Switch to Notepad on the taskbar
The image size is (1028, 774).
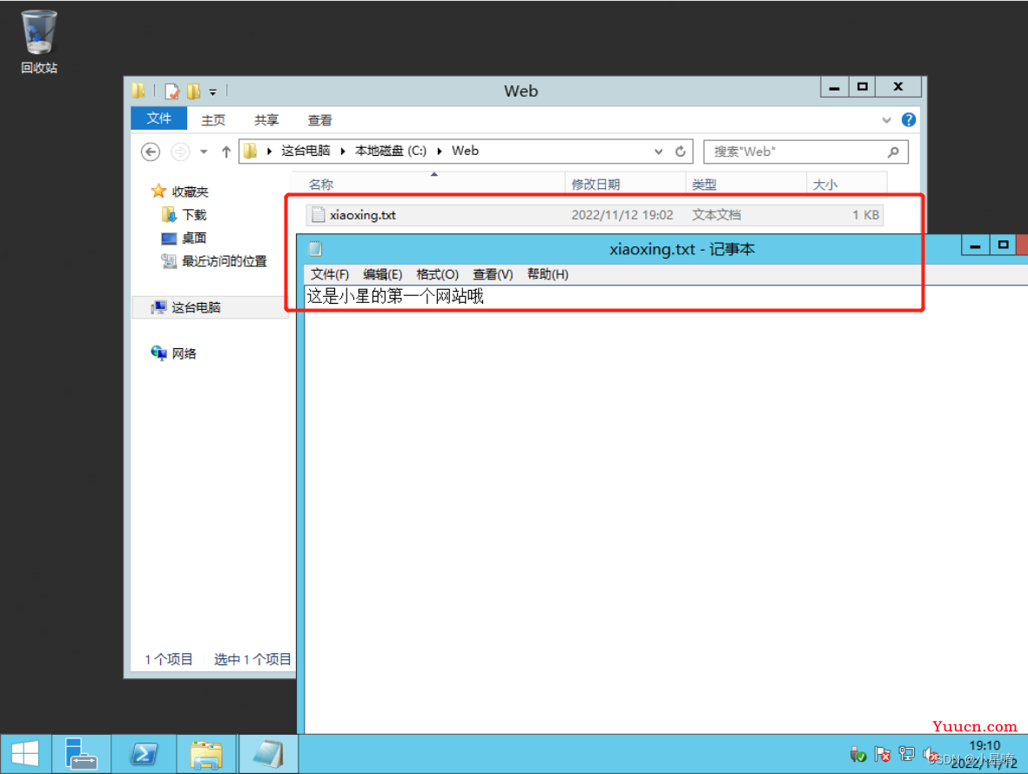tap(269, 754)
